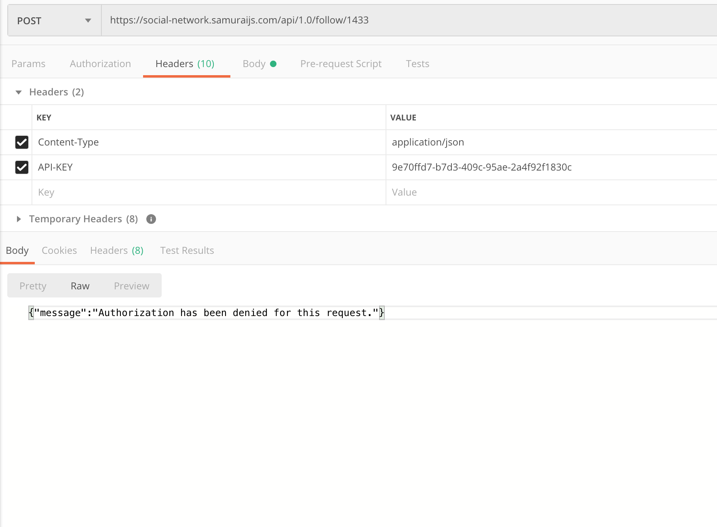Select the Tests tab
Image resolution: width=717 pixels, height=527 pixels.
[418, 64]
